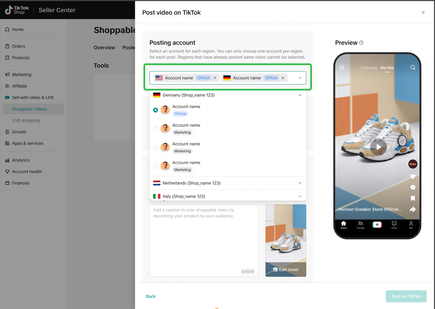Select the selected Official account radio button

[156, 110]
